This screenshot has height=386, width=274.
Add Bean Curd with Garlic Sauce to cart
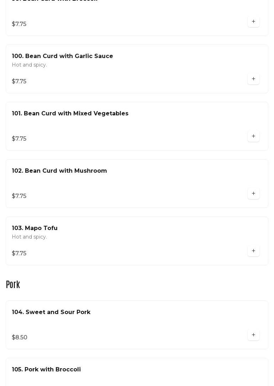[x=253, y=79]
